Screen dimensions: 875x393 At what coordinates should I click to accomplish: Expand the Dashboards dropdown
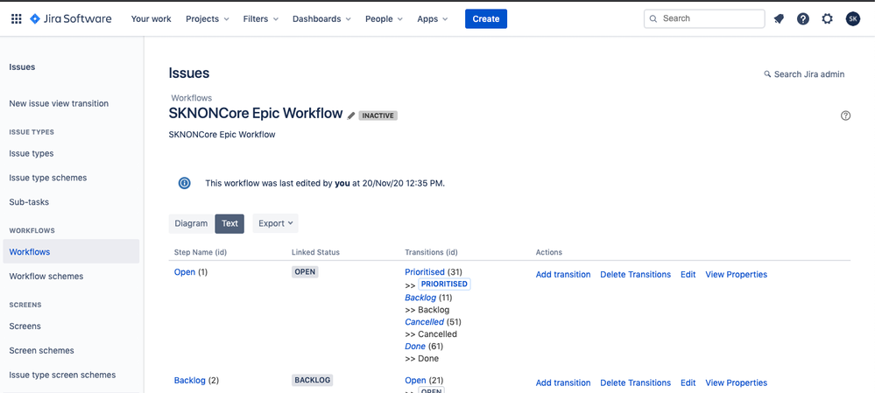[321, 19]
